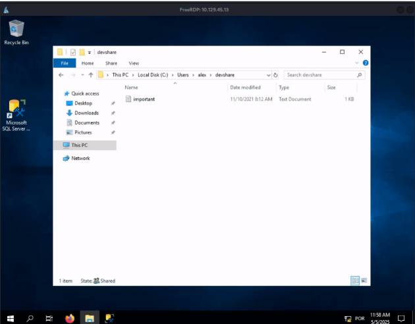The height and width of the screenshot is (324, 415).
Task: Expand the address bar history dropdown
Action: pyautogui.click(x=268, y=75)
